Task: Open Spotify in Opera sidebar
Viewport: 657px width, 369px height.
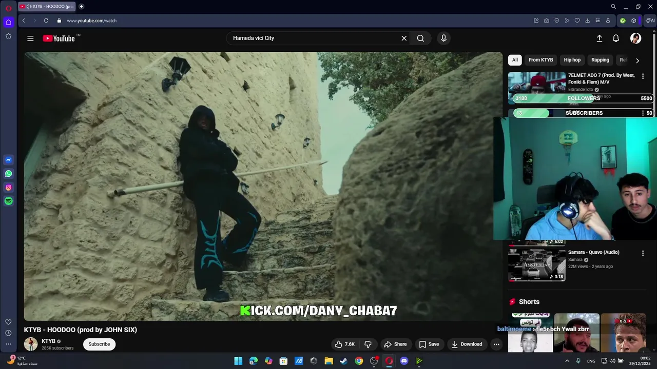Action: [8, 201]
